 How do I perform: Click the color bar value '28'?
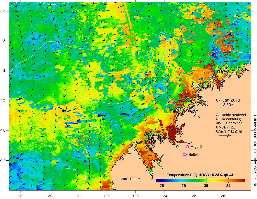[x=162, y=186]
